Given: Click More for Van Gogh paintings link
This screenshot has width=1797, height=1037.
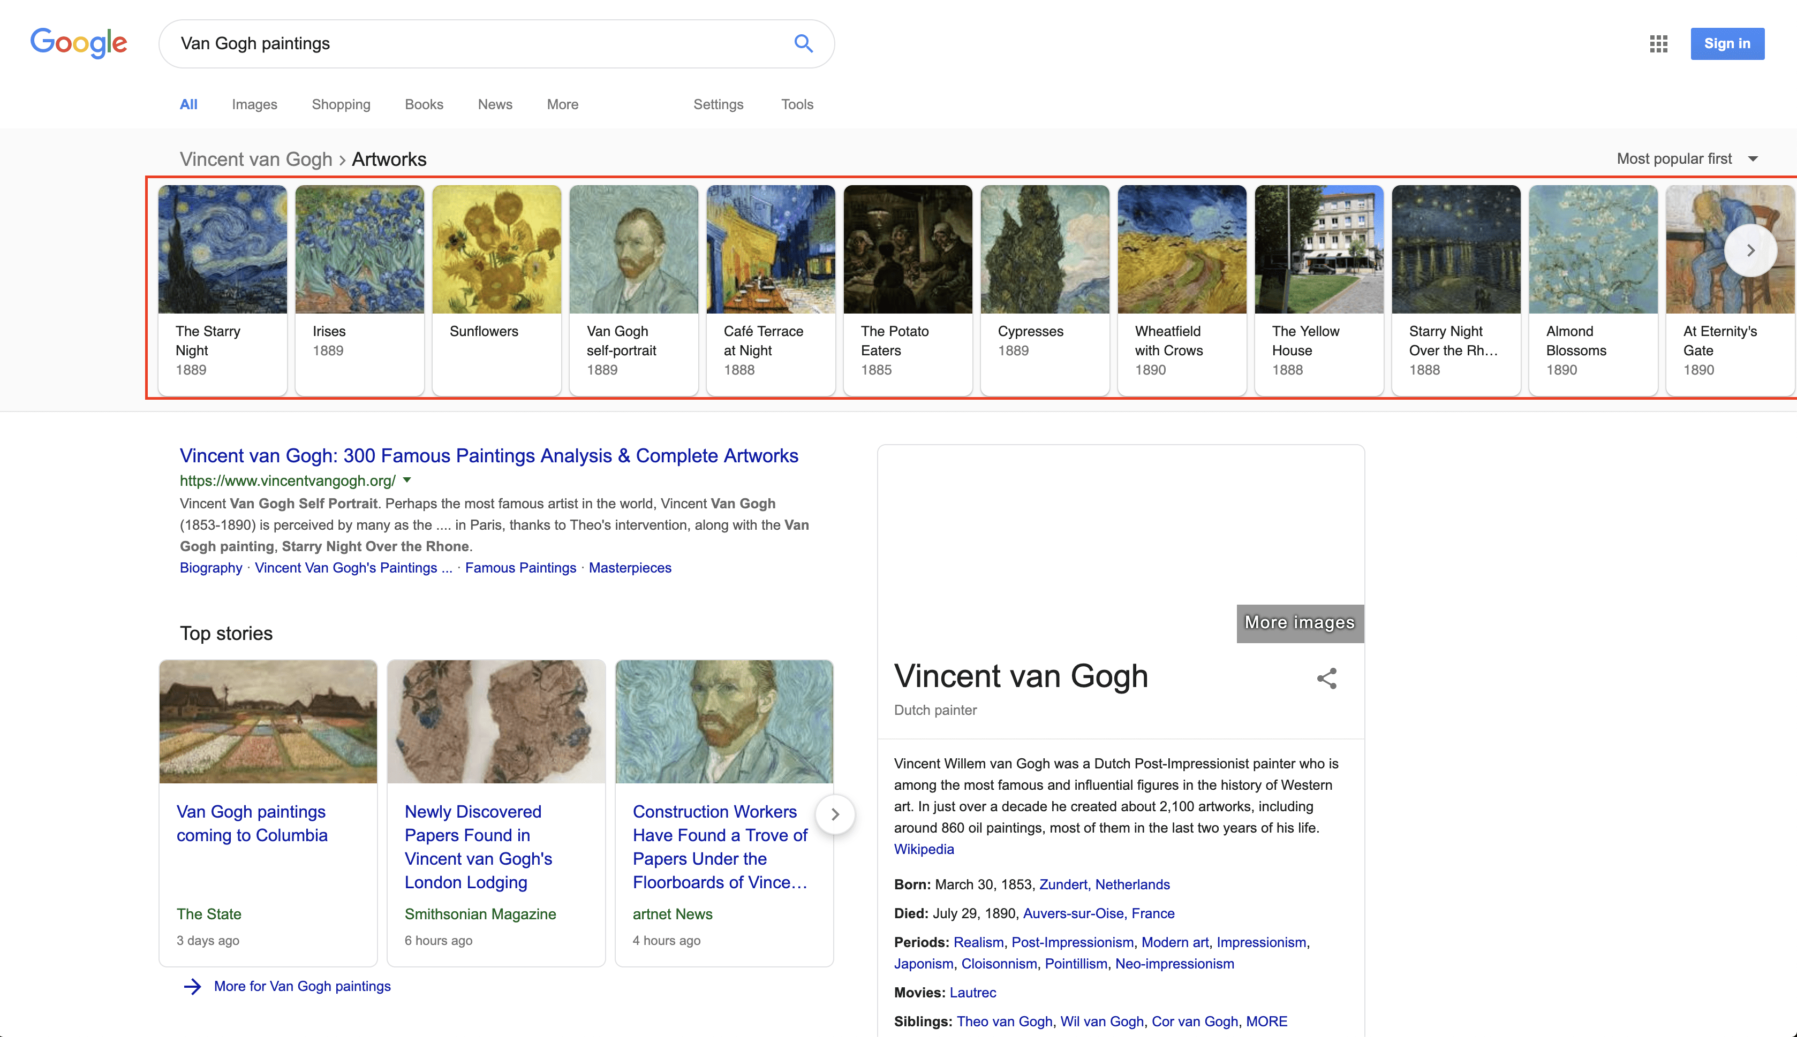Looking at the screenshot, I should click(302, 986).
